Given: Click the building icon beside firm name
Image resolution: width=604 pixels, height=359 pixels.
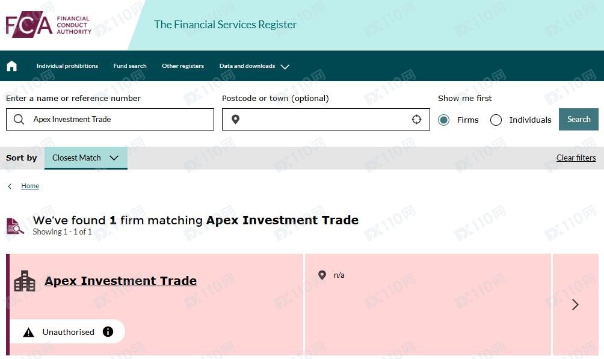Looking at the screenshot, I should click(25, 281).
